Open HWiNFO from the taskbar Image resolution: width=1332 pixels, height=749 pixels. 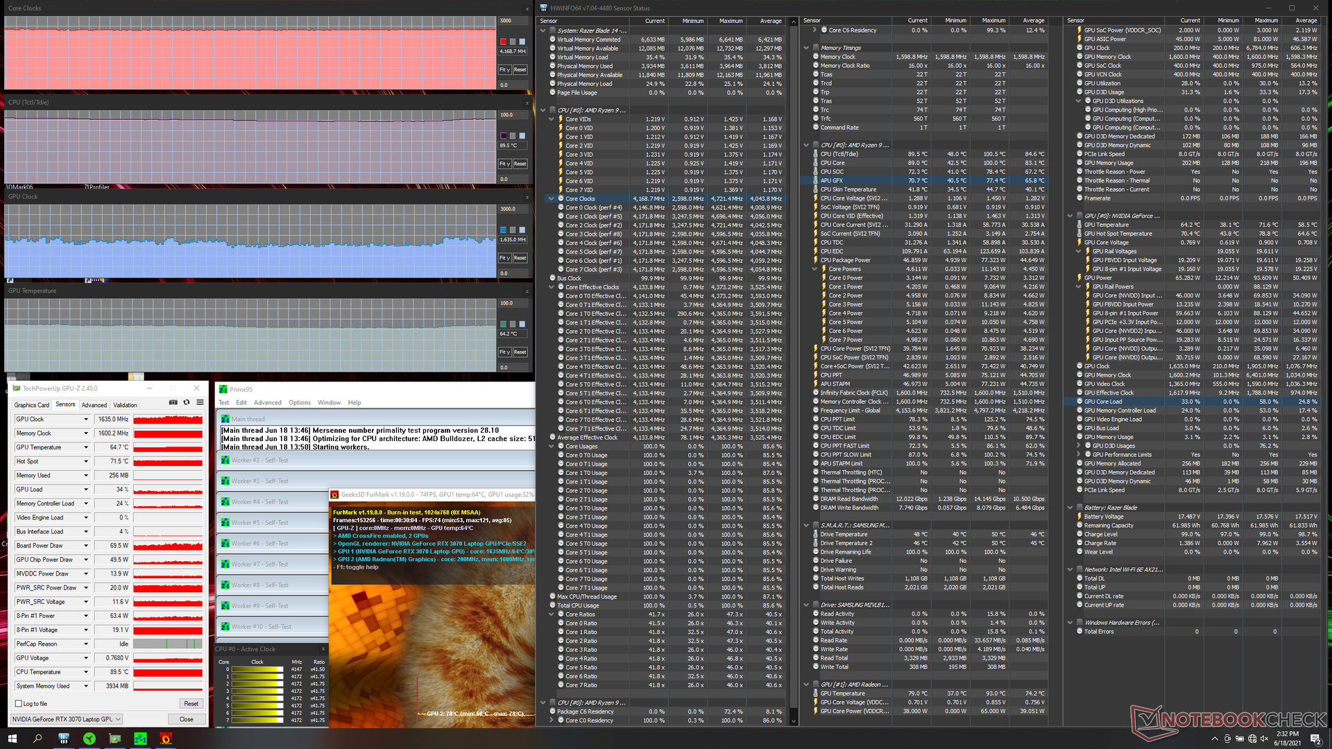click(64, 739)
